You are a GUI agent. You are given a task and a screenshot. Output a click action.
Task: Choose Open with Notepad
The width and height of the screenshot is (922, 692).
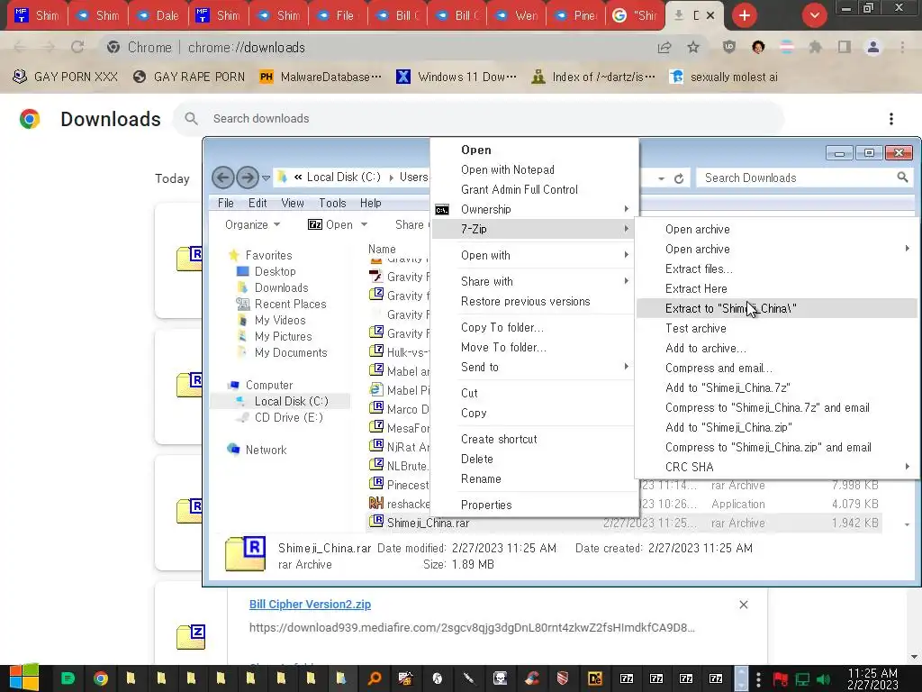534,169
